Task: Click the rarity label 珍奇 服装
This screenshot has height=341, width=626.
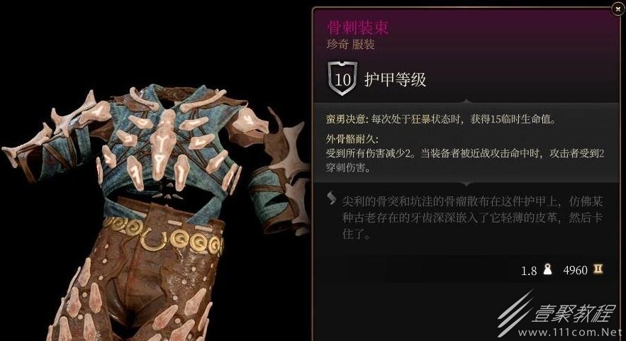Action: (350, 45)
